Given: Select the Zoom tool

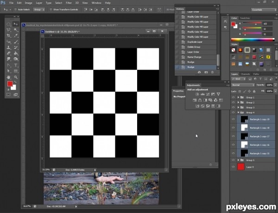Looking at the screenshot, I should 16,77.
